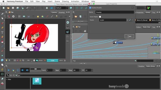161x90 pixels.
Task: Open the Drawing menu
Action: [x=65, y=1]
